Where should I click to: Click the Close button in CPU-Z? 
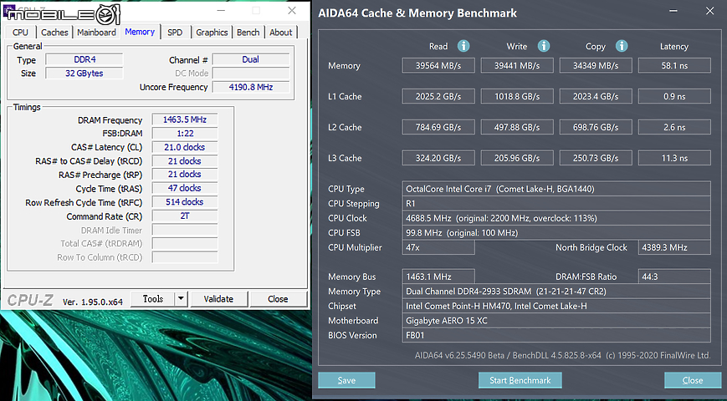point(279,299)
